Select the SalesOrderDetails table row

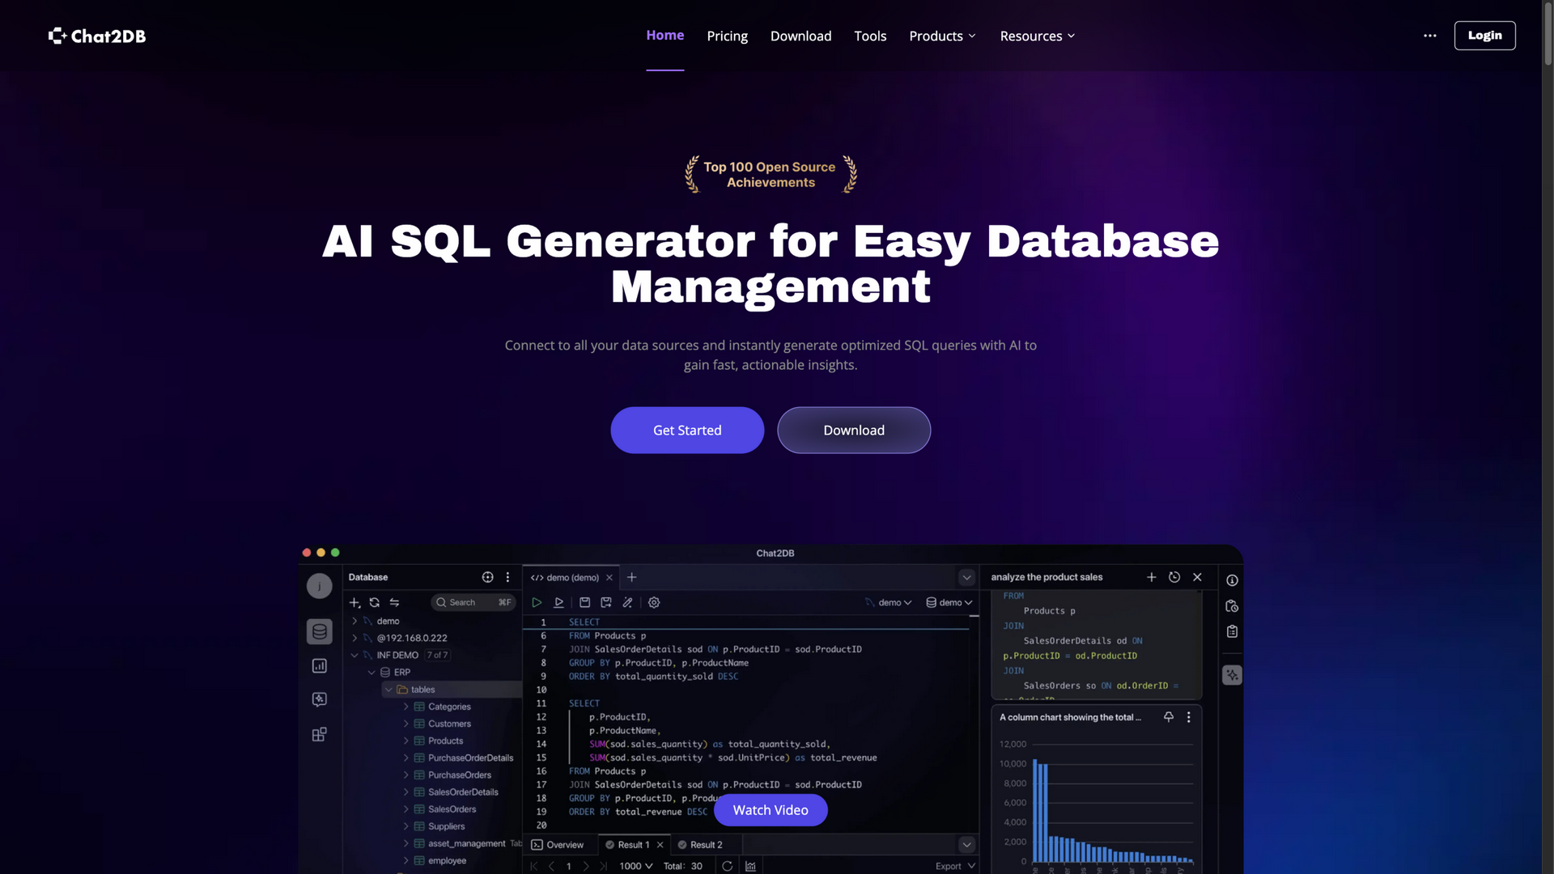463,793
